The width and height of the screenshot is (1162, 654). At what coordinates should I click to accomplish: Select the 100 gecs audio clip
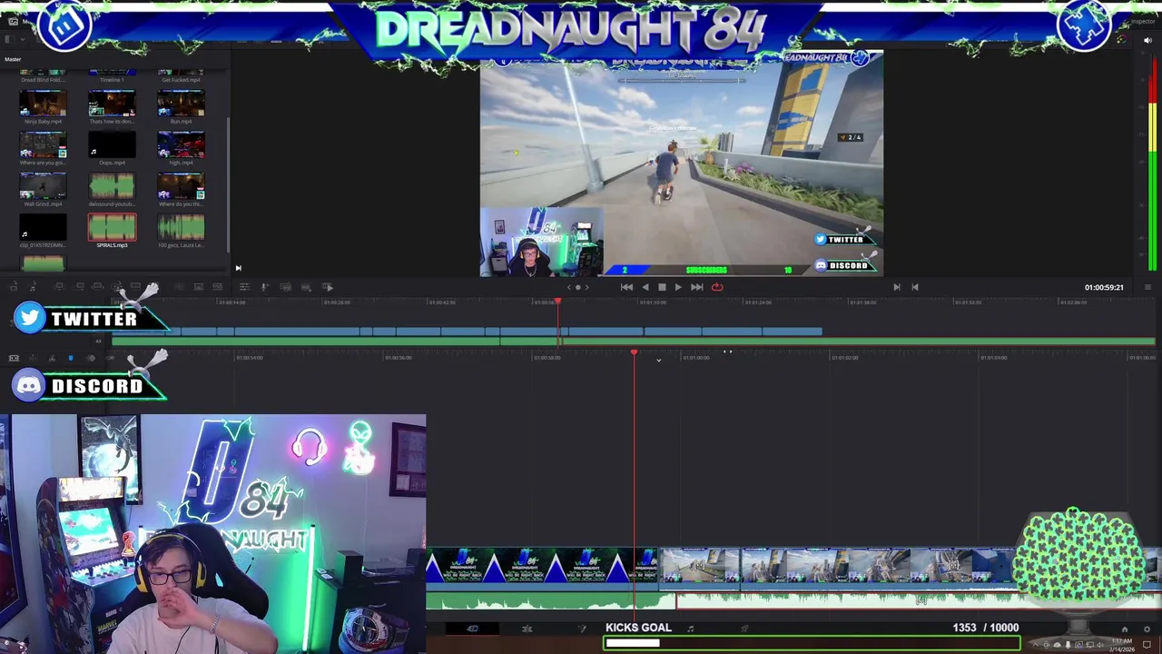[x=181, y=227]
